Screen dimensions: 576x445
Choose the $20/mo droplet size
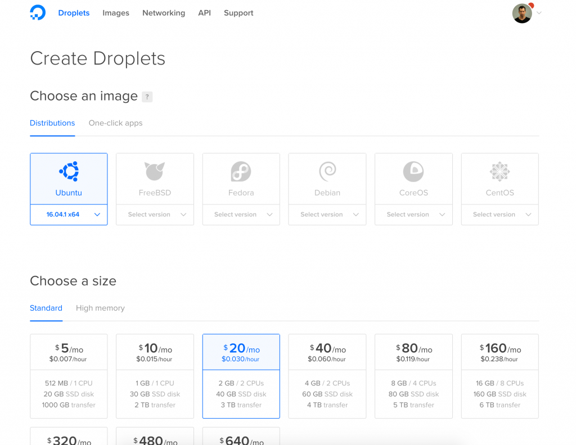click(241, 376)
